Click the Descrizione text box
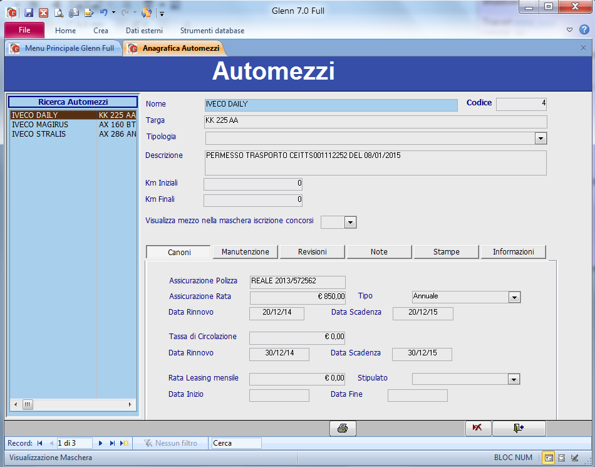595x467 pixels. click(x=376, y=163)
